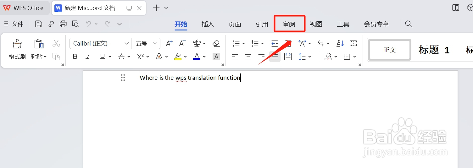Image resolution: width=473 pixels, height=168 pixels.
Task: Switch to the 页面 (Page) tab
Action: click(235, 24)
